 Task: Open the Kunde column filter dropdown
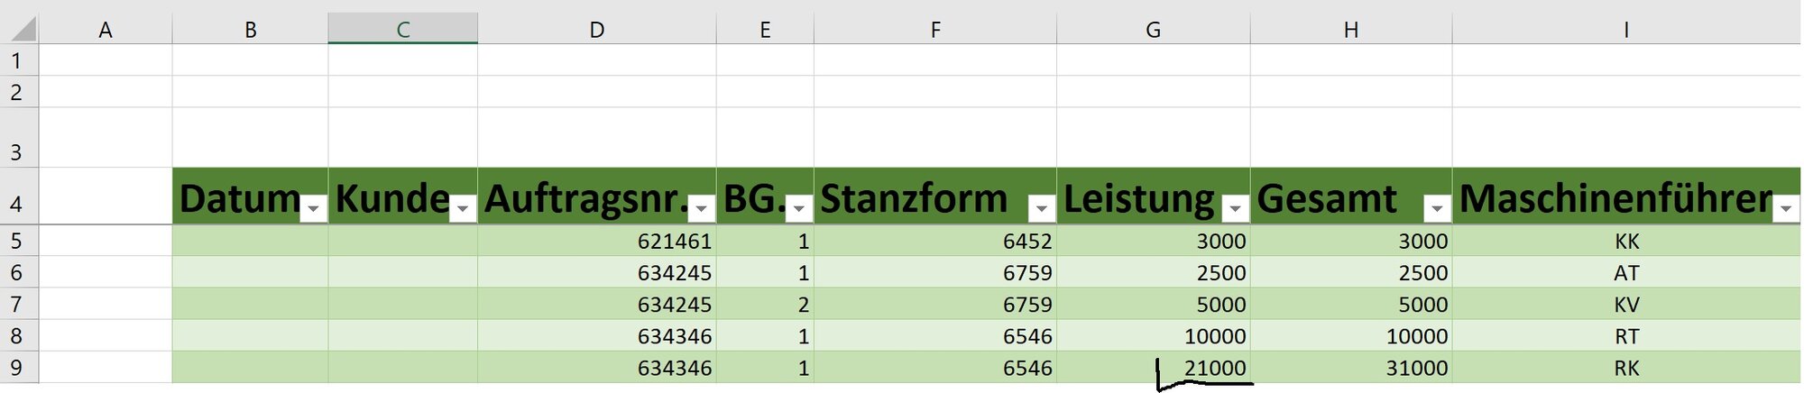[x=463, y=209]
